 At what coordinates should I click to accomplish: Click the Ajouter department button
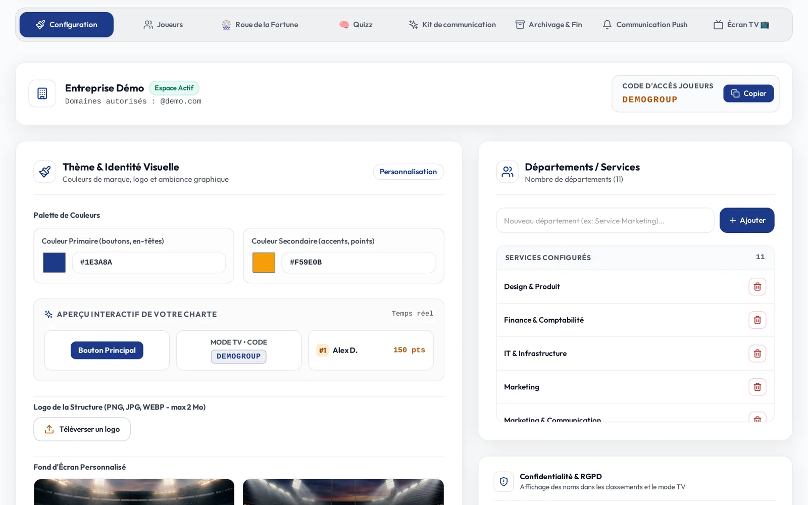tap(747, 220)
